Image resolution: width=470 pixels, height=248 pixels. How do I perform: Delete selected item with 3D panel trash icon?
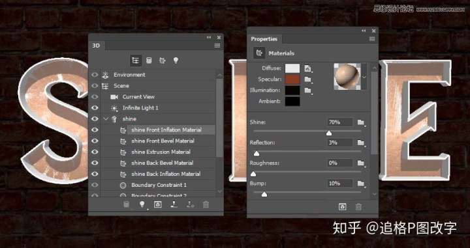(x=206, y=204)
